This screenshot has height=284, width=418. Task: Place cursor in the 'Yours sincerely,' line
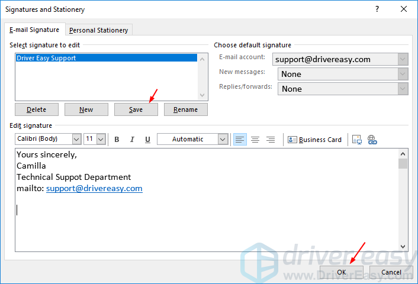(x=47, y=154)
